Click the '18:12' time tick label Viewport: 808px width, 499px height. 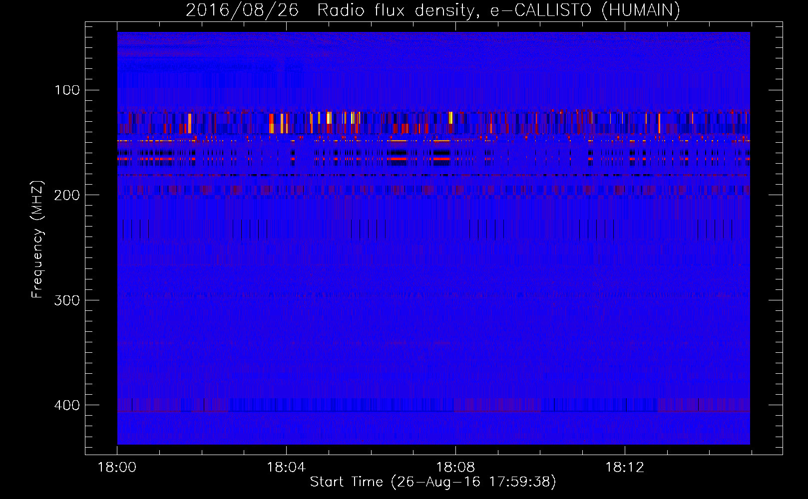point(625,468)
